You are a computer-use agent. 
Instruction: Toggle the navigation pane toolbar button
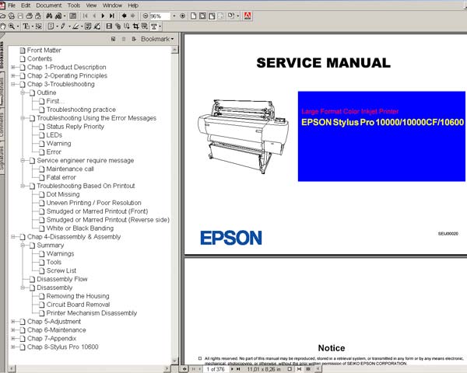pyautogui.click(x=73, y=16)
